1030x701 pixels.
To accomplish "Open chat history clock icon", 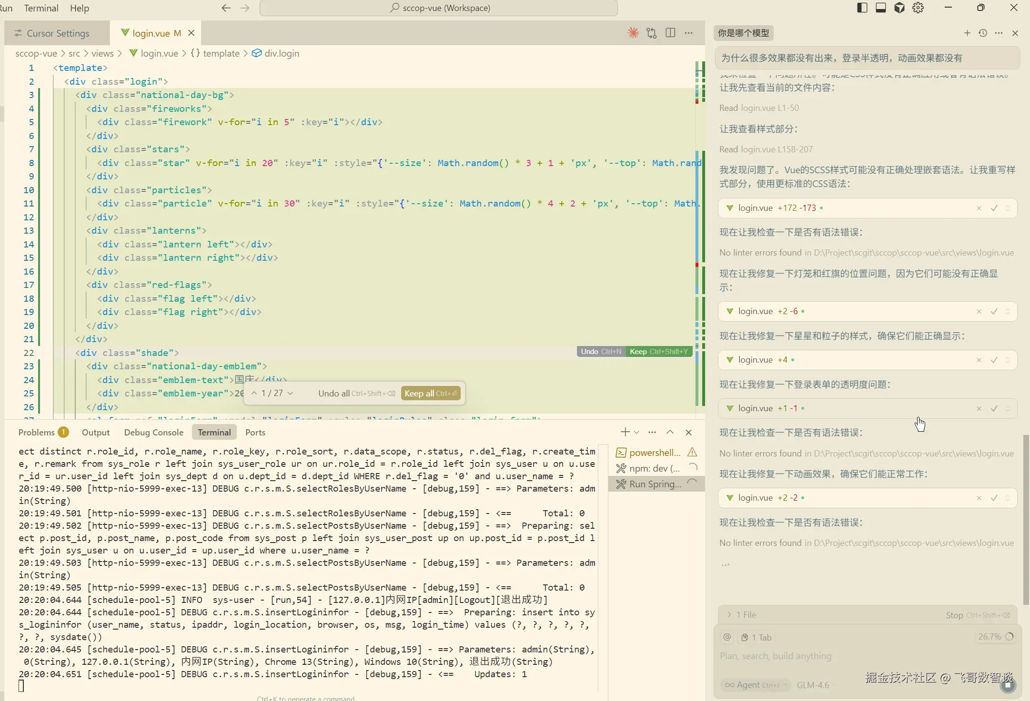I will click(983, 33).
